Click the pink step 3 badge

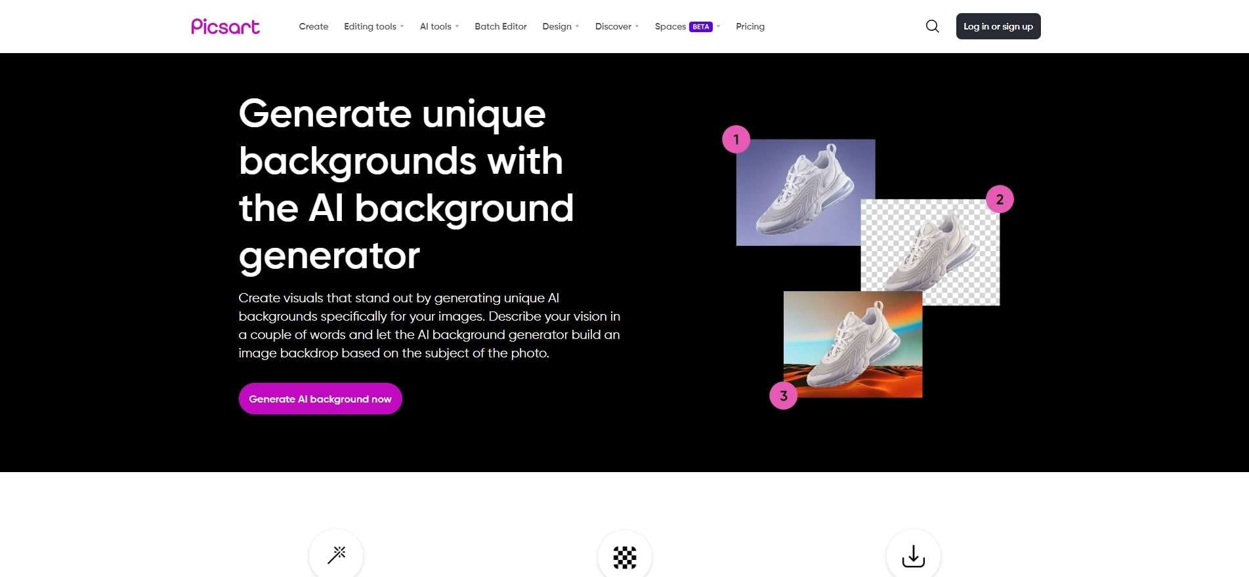(783, 395)
